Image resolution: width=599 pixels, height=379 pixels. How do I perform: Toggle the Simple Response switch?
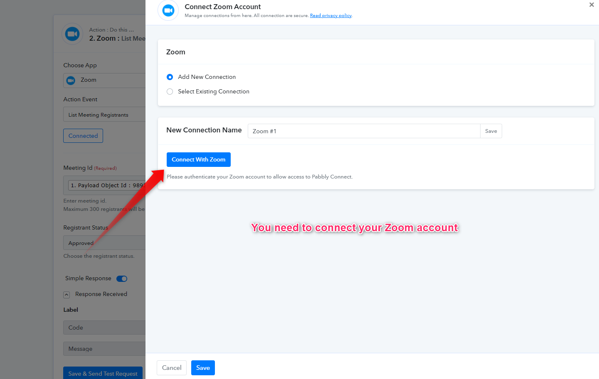(x=122, y=279)
